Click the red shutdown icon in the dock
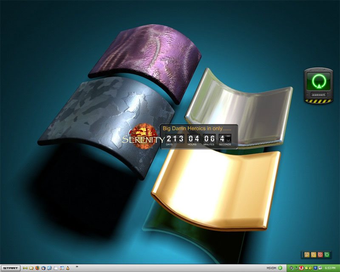The height and width of the screenshot is (272, 340). click(x=320, y=255)
